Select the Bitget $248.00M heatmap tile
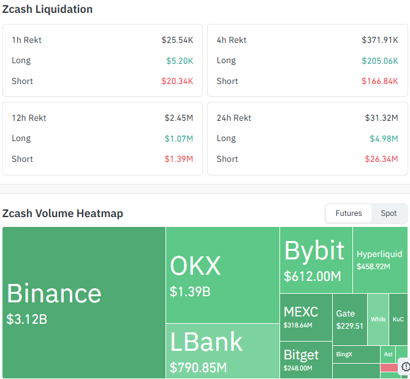The width and height of the screenshot is (410, 379). point(306,360)
